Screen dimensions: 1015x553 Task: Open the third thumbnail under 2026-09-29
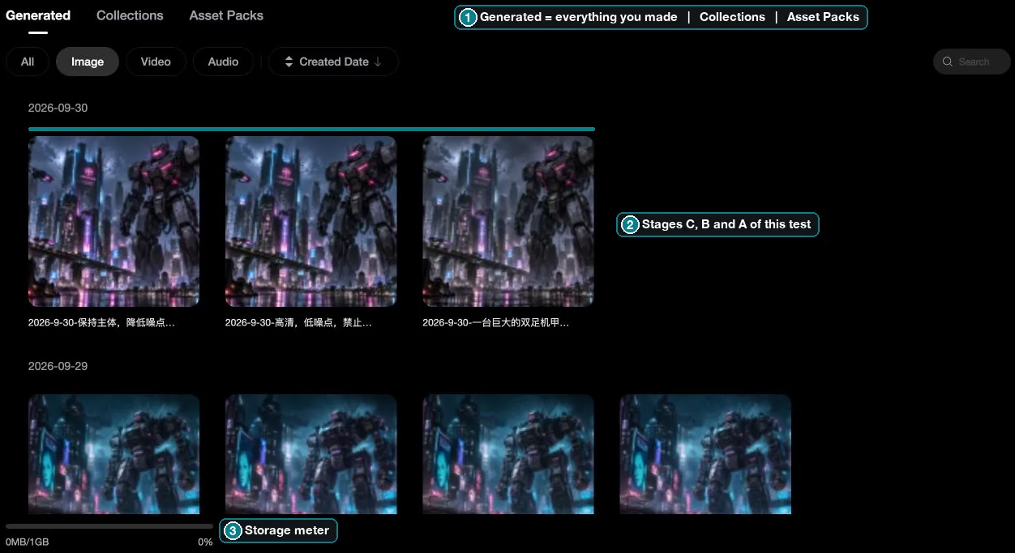tap(508, 454)
